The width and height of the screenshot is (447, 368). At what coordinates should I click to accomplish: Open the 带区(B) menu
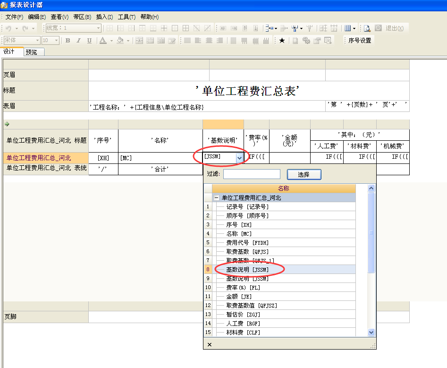pyautogui.click(x=82, y=17)
